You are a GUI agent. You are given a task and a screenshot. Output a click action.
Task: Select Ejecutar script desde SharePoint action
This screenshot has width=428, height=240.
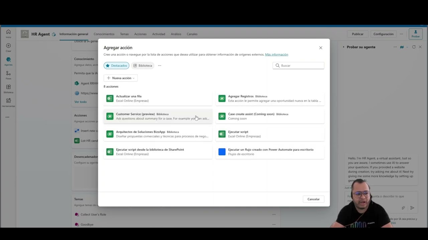[x=158, y=152]
